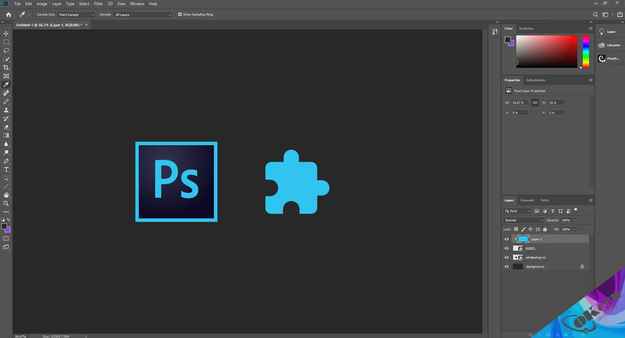Select the Gradient tool

coord(6,135)
